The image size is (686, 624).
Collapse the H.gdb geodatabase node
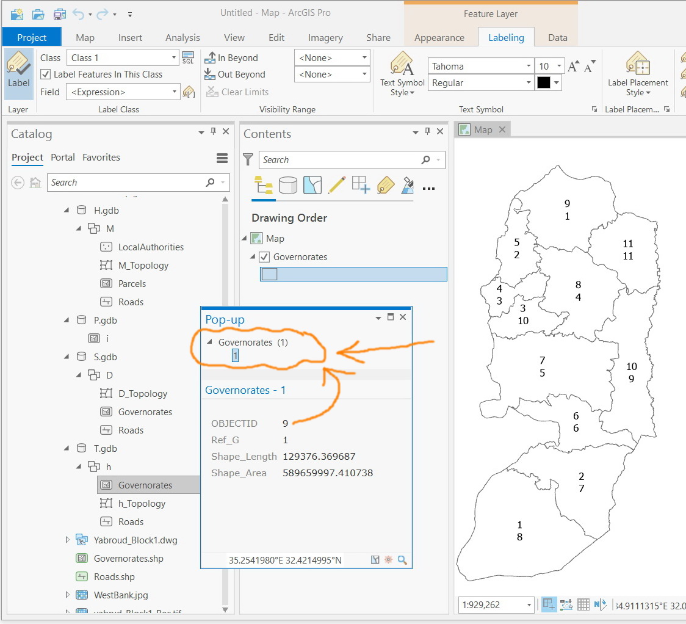point(67,211)
